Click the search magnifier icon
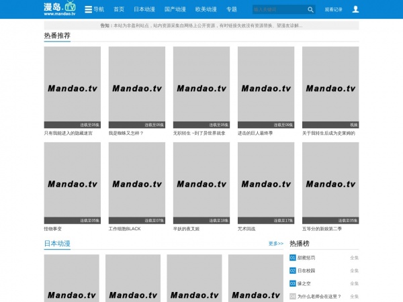 (310, 9)
